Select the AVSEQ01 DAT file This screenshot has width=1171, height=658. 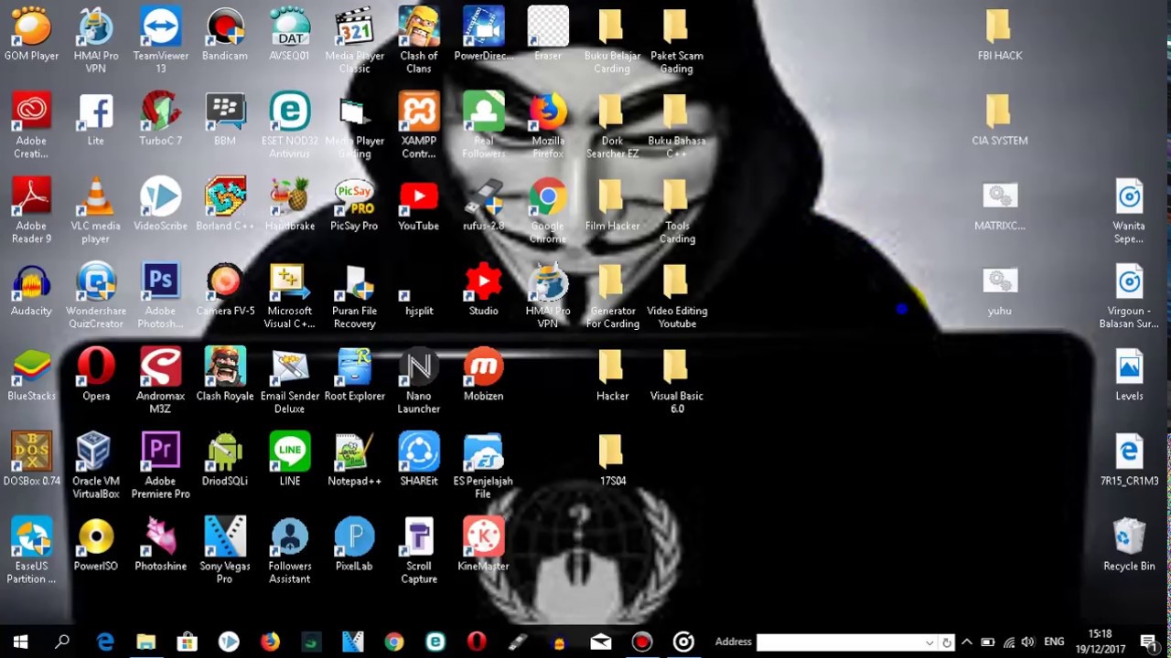(290, 34)
